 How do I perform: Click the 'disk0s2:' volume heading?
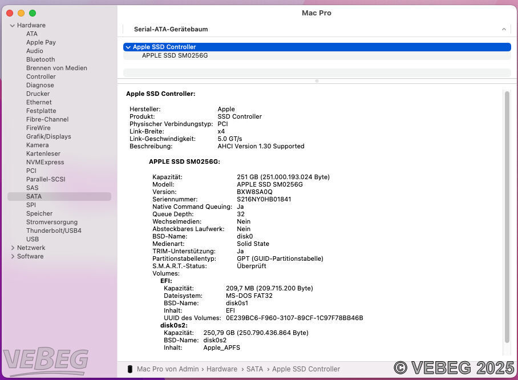(x=174, y=325)
